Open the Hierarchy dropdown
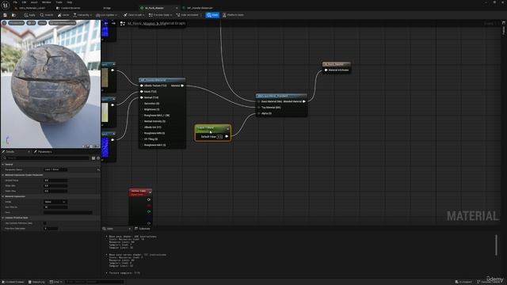This screenshot has width=507, height=285. (82, 15)
